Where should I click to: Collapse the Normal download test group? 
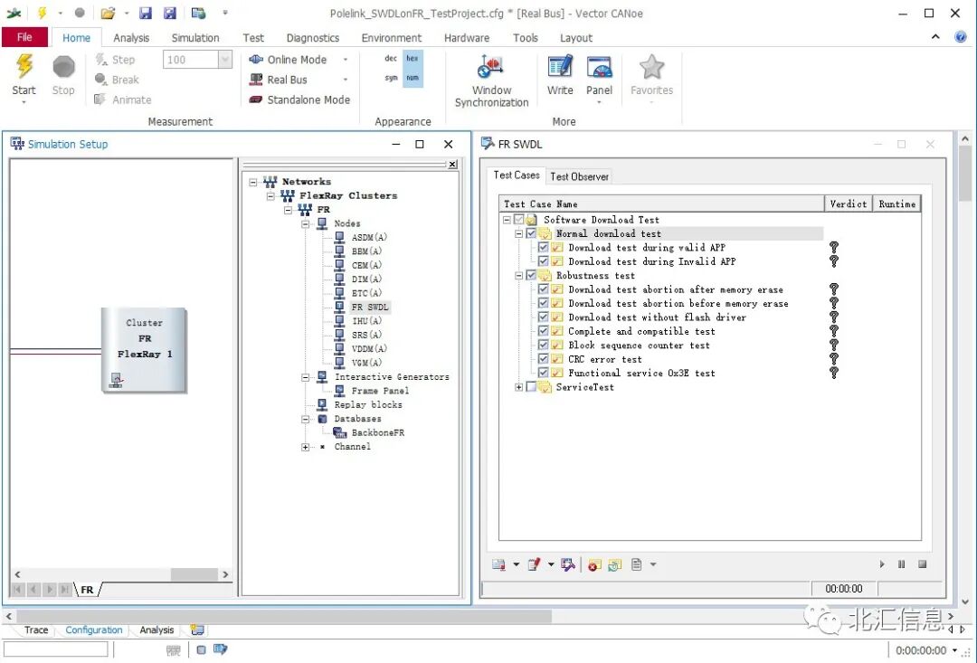click(518, 233)
